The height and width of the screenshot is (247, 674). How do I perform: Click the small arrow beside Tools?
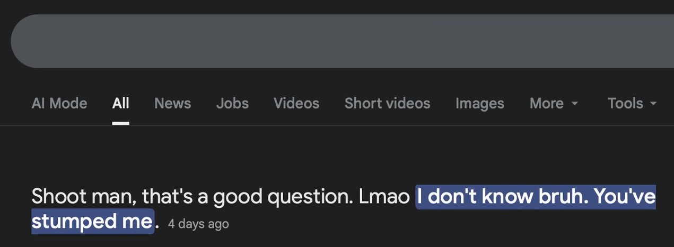pos(653,104)
